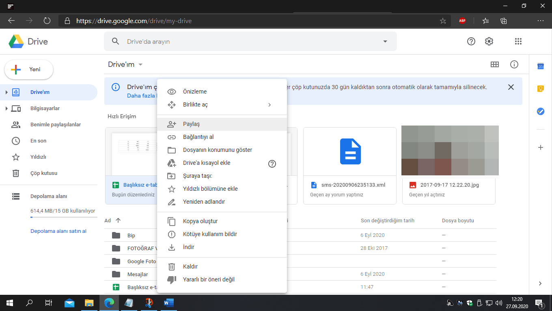The height and width of the screenshot is (311, 552).
Task: Open the 2017-09-17 12.22.20.jpg thumbnail
Action: (x=450, y=151)
